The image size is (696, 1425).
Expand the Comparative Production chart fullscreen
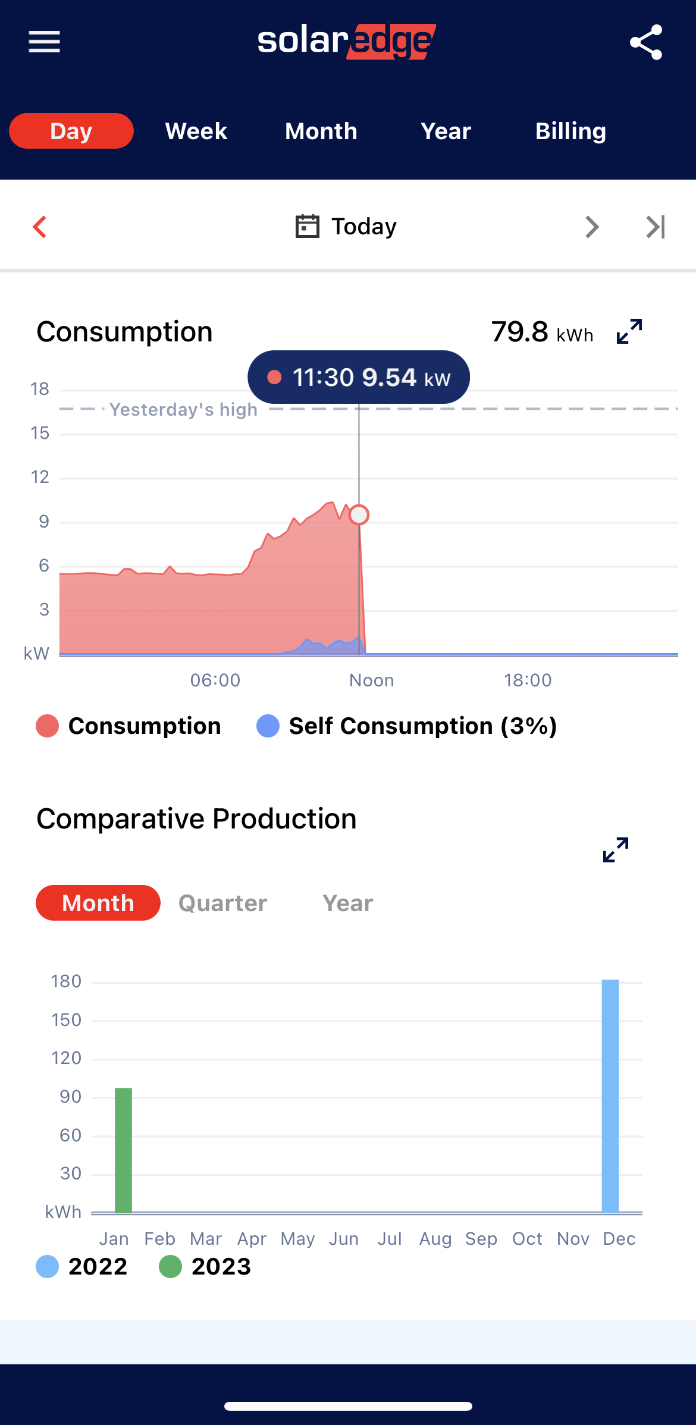(x=616, y=850)
